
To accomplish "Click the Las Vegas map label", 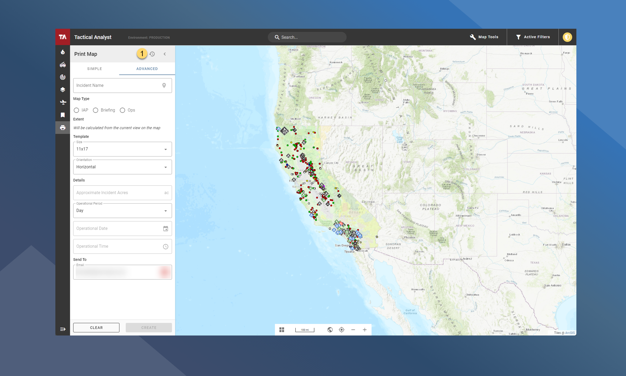I will pos(368,202).
